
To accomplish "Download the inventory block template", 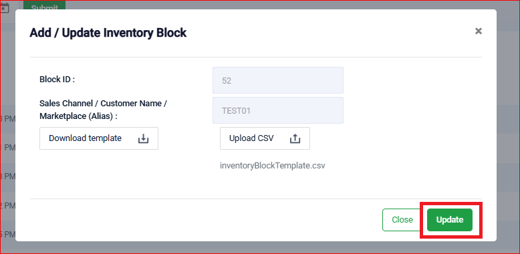I will tap(99, 138).
